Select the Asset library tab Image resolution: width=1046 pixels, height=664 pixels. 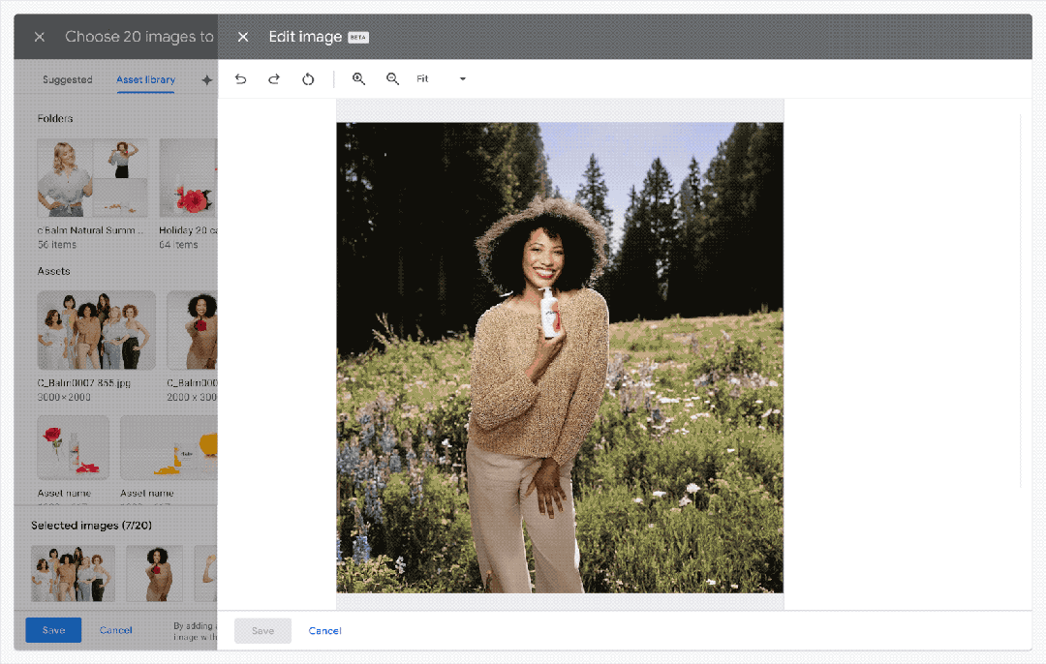point(145,79)
